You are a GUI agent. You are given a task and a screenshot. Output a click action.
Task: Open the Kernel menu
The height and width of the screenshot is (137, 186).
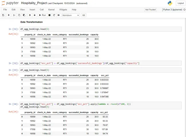[x=51, y=10]
